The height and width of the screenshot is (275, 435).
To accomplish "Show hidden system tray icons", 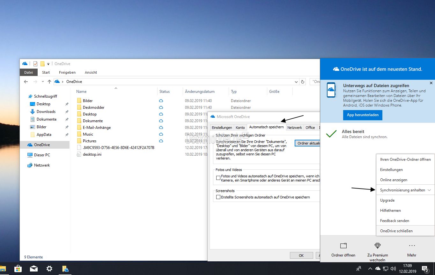I will click(x=371, y=269).
